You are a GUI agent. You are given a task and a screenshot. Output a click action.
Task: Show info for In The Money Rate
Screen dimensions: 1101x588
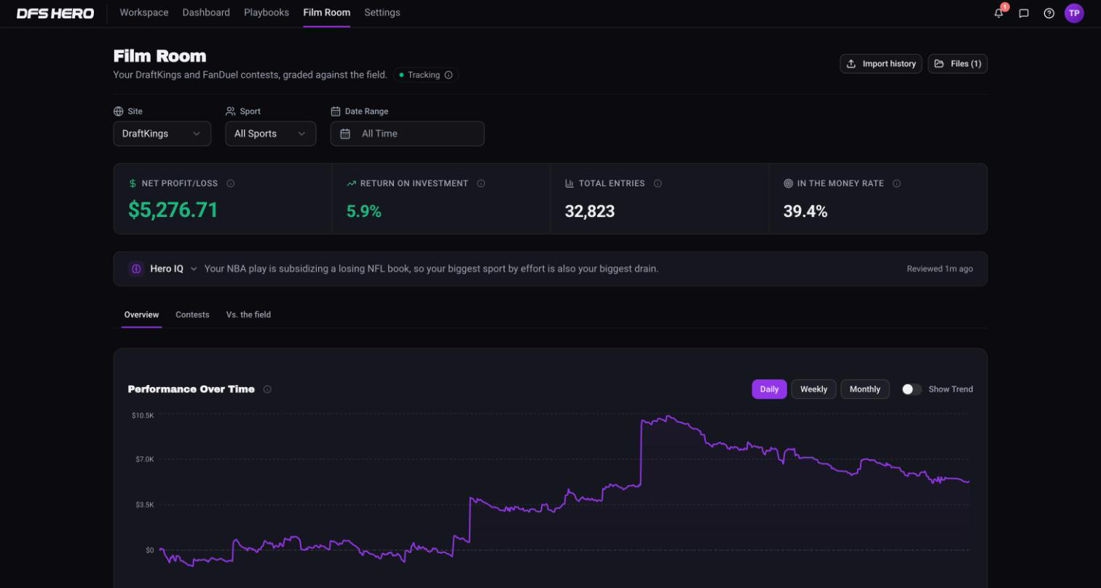point(896,183)
